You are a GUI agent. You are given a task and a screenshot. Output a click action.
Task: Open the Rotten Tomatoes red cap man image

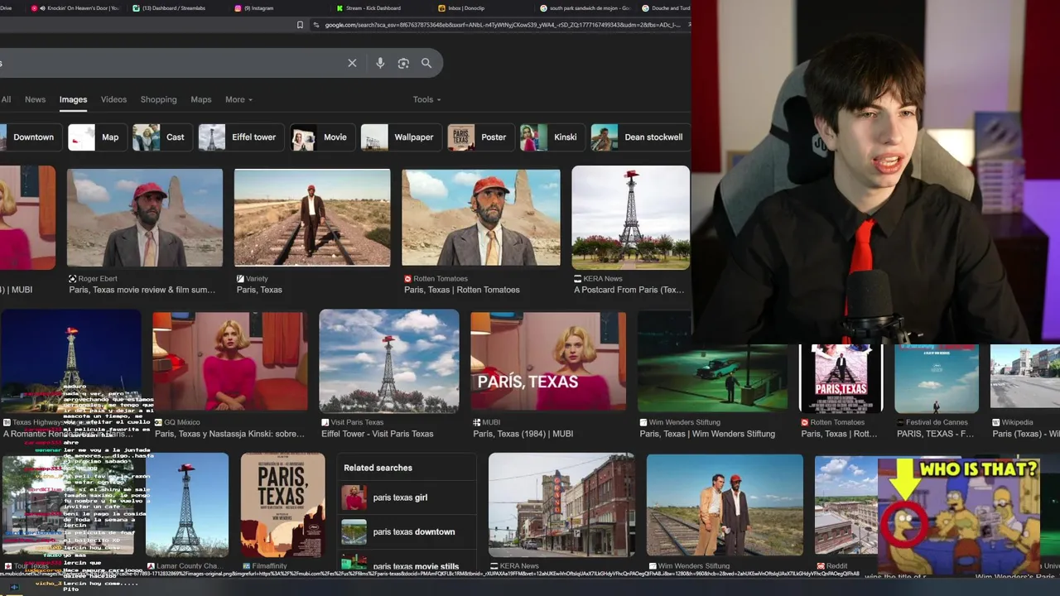481,218
